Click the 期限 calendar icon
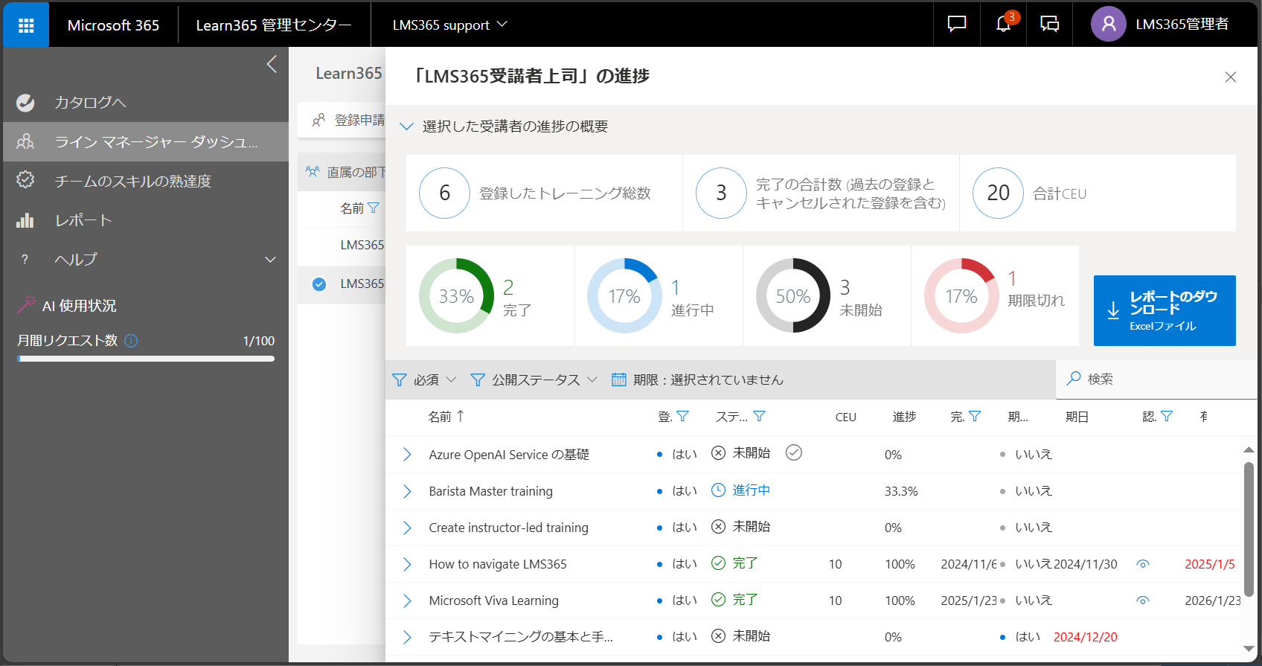Screen dimensions: 1262x666 (619, 380)
